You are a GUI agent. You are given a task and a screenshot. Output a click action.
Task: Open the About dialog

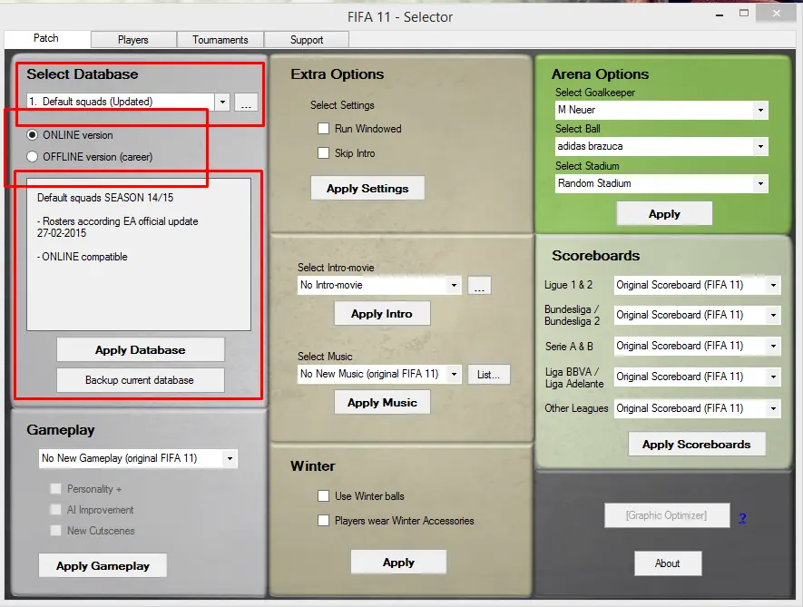point(668,563)
